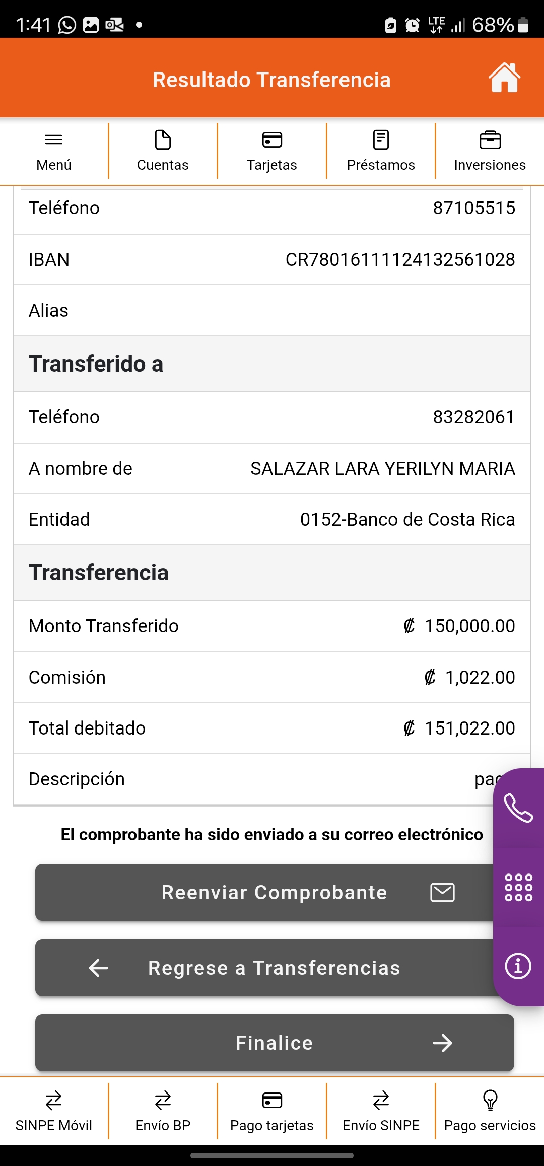Open SINPE Móvil shortcut
The width and height of the screenshot is (544, 1166).
click(54, 1111)
